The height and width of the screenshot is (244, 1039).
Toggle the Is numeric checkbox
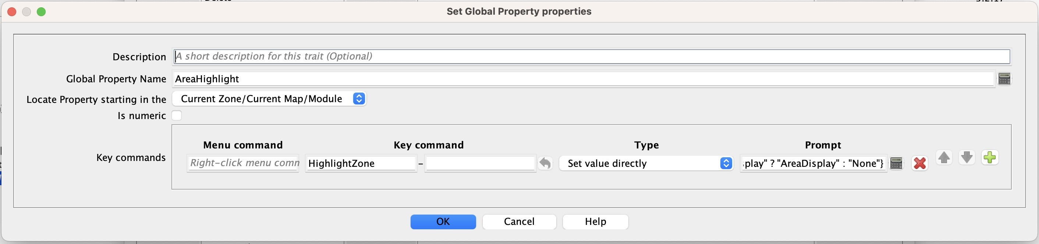tap(177, 115)
